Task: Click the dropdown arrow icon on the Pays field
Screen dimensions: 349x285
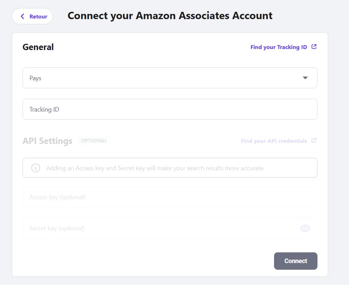Action: [x=305, y=78]
